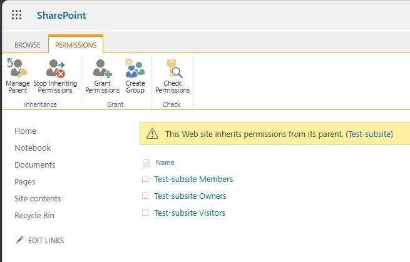Check the Test-subsite Members checkbox
410x262 pixels.
click(x=145, y=179)
